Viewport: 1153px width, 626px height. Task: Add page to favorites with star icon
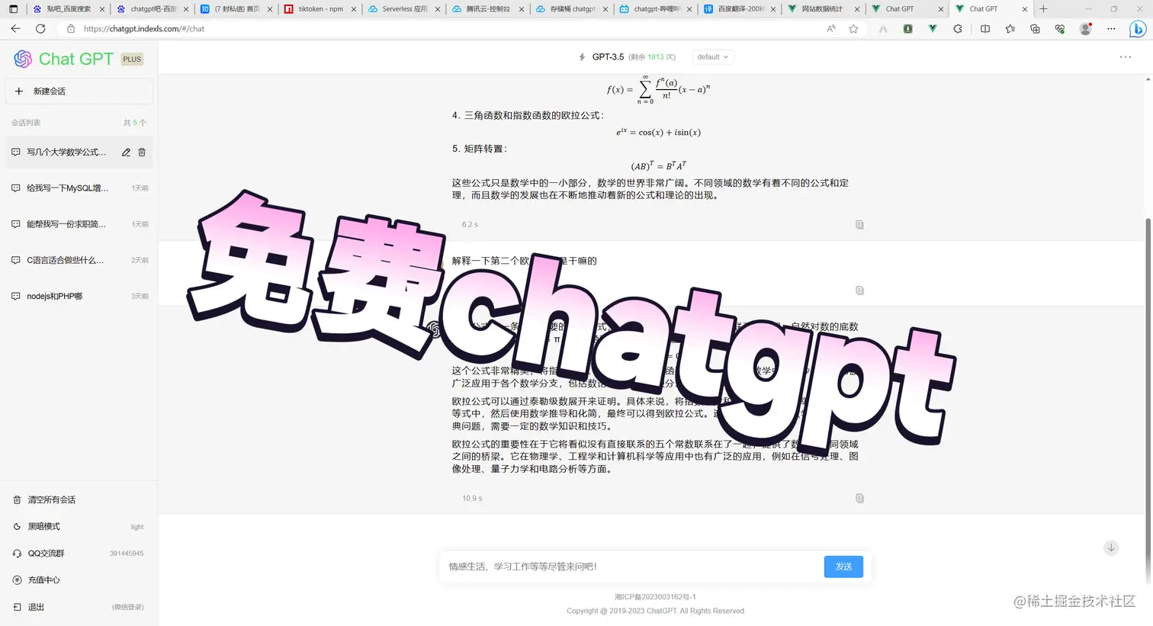coord(853,29)
